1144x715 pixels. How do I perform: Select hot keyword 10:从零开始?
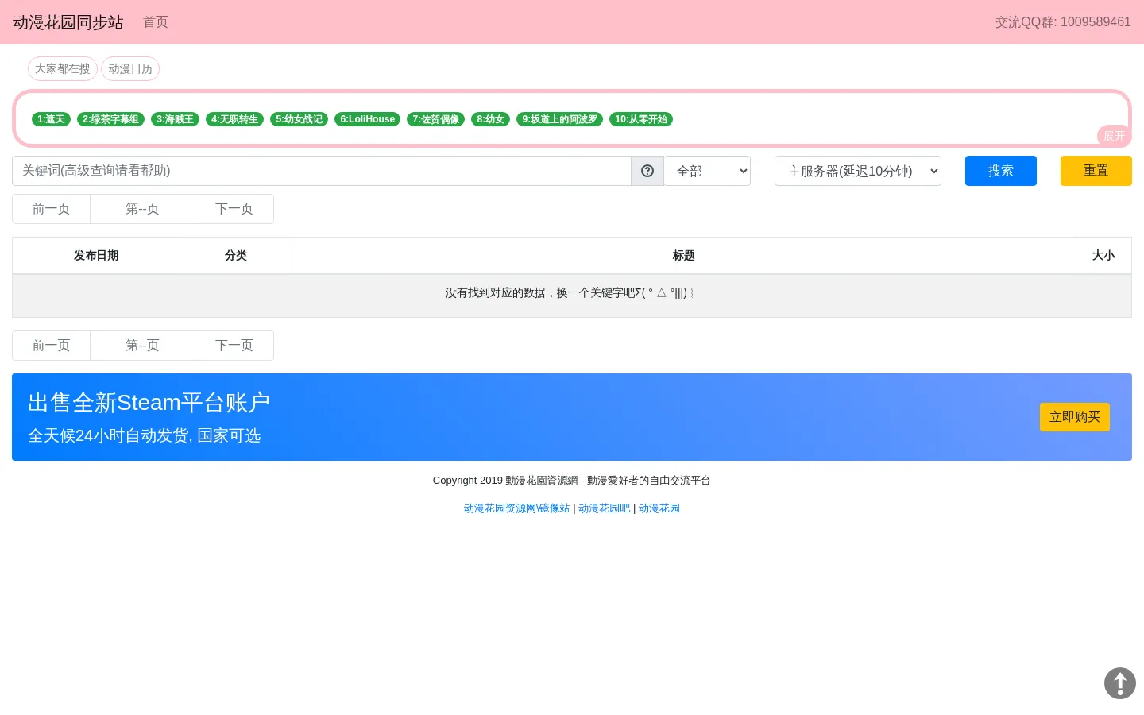click(x=641, y=119)
